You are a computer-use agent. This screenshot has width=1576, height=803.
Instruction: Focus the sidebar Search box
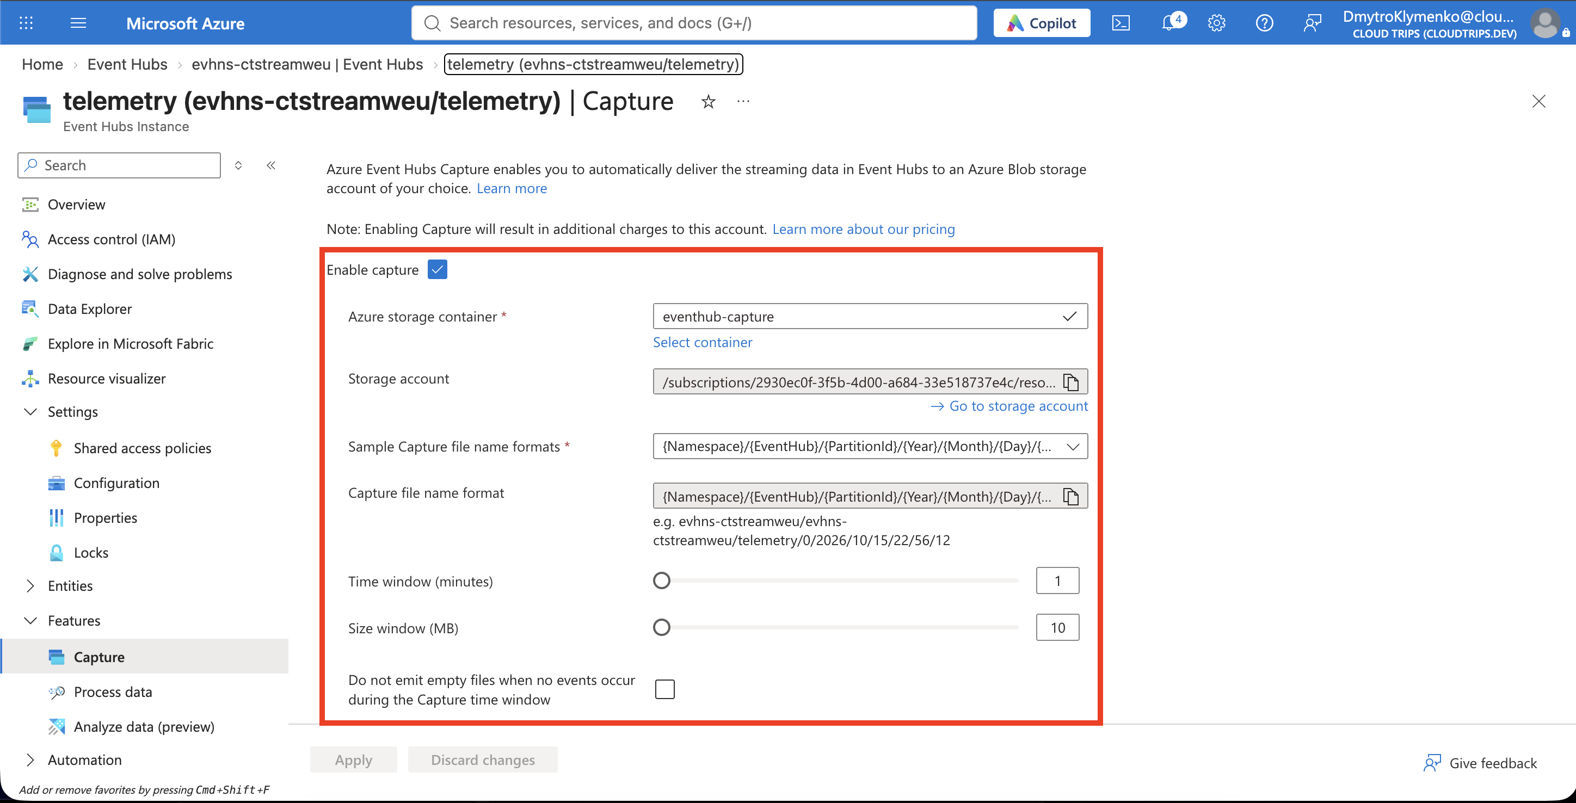click(x=119, y=165)
